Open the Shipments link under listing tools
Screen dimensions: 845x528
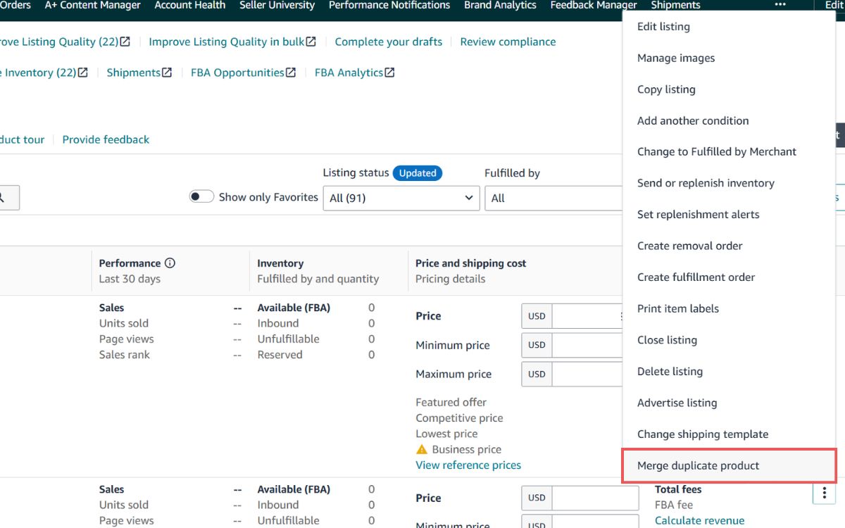point(134,73)
